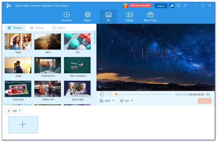Image resolution: width=217 pixels, height=142 pixels.
Task: Open More Tools toolbox
Action: 150,16
